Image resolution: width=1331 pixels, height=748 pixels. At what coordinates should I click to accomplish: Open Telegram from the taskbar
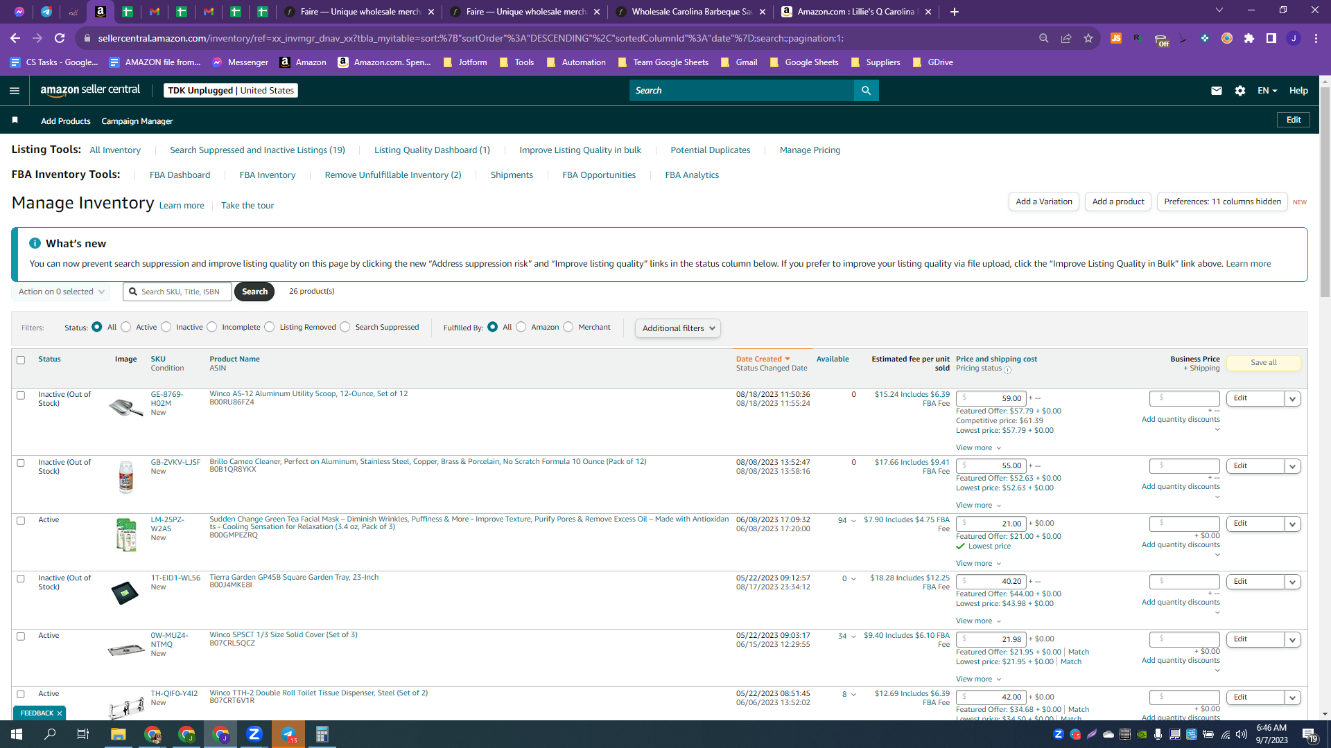point(288,734)
